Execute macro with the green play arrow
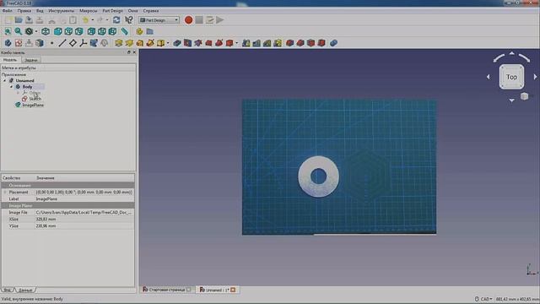This screenshot has width=540, height=304. click(220, 20)
